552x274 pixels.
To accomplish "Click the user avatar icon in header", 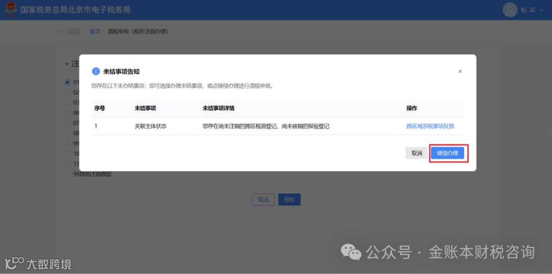I will (510, 10).
